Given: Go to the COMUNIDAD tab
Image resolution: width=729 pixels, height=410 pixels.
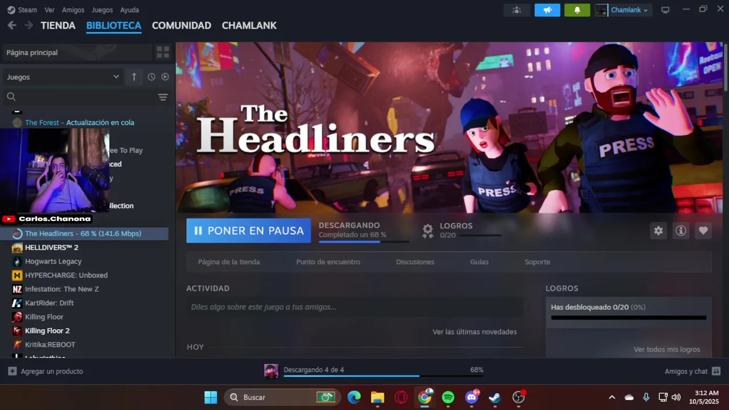Looking at the screenshot, I should (182, 26).
